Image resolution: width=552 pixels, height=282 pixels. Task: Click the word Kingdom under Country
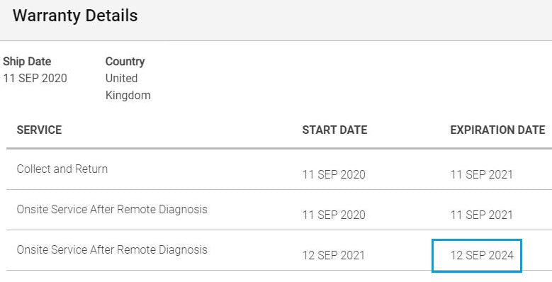[x=128, y=96]
